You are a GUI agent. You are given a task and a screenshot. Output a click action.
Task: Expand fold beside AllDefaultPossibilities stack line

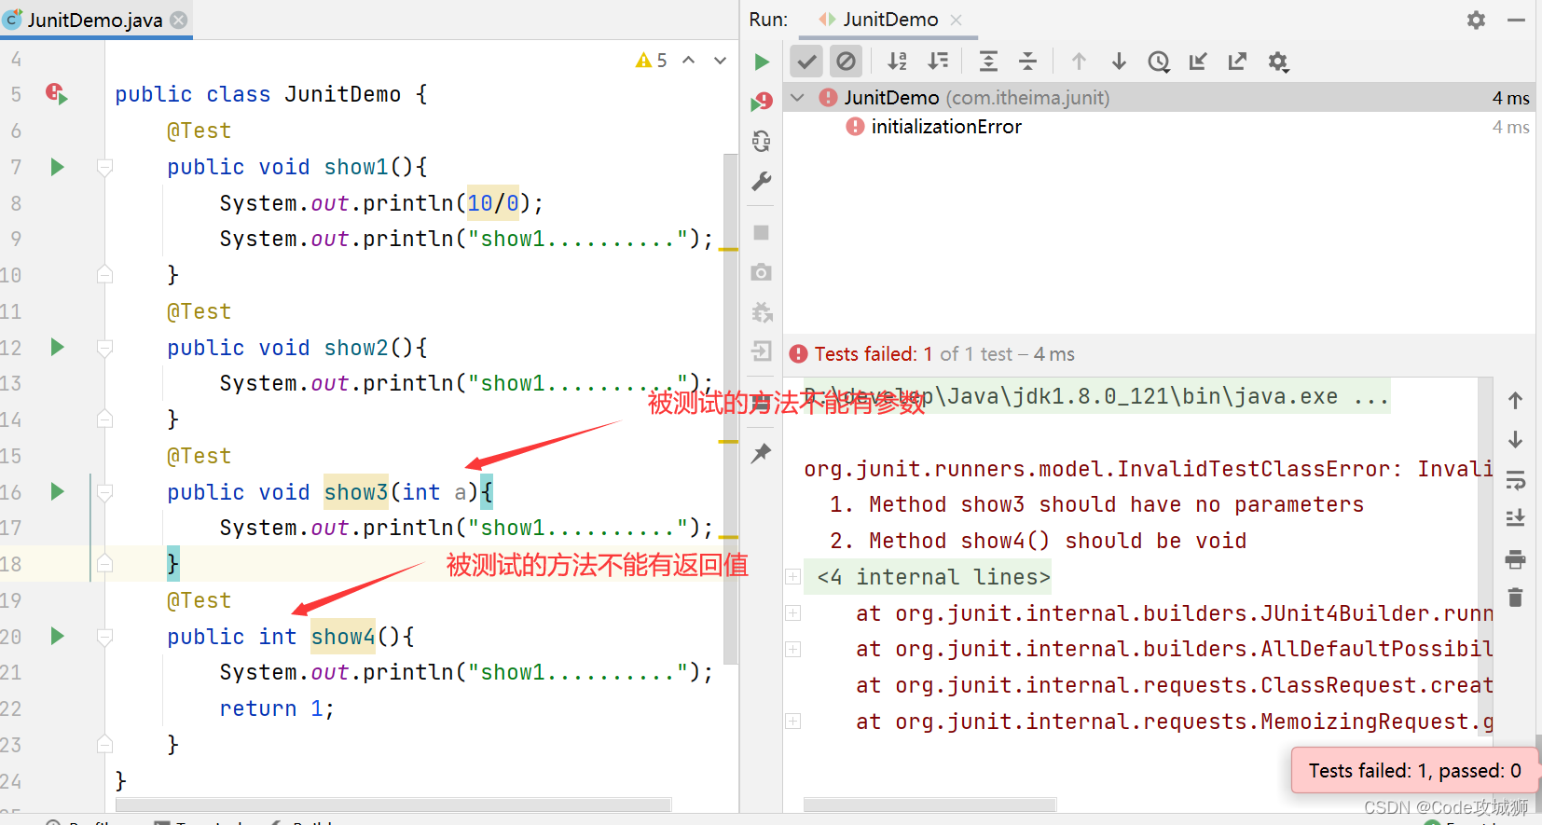pos(793,649)
